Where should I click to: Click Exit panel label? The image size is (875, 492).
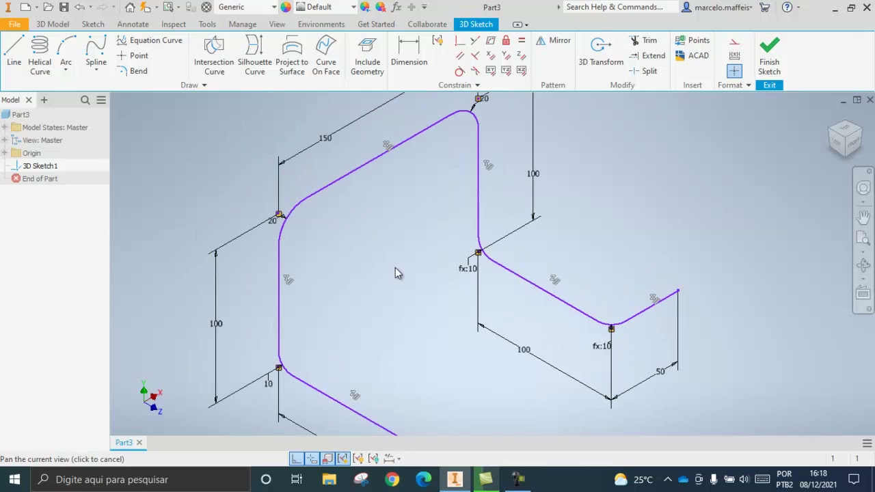(x=769, y=85)
